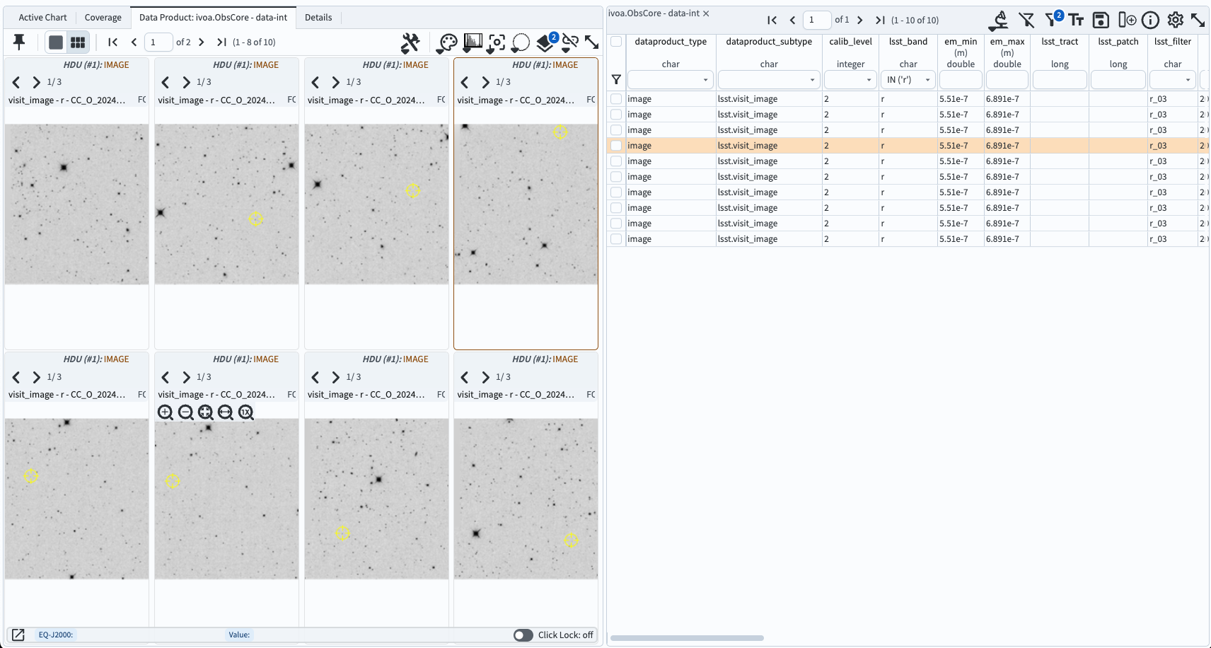The width and height of the screenshot is (1211, 648).
Task: Switch to the Coverage tab
Action: click(x=103, y=17)
